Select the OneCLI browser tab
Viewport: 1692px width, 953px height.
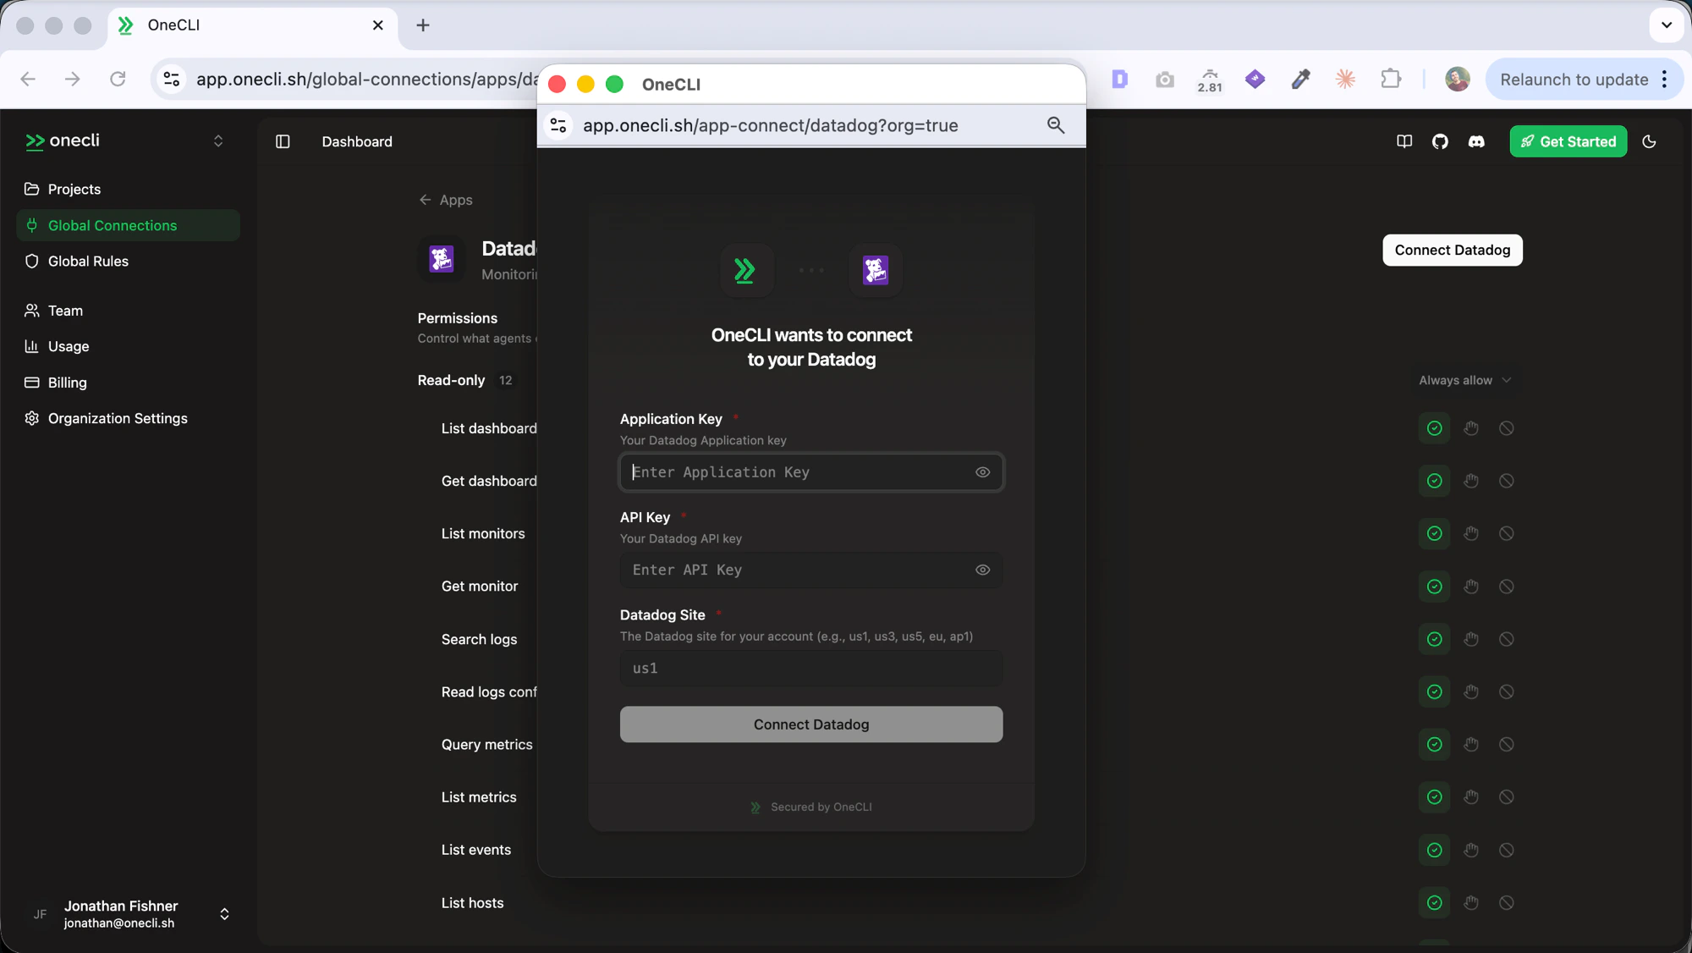point(252,25)
